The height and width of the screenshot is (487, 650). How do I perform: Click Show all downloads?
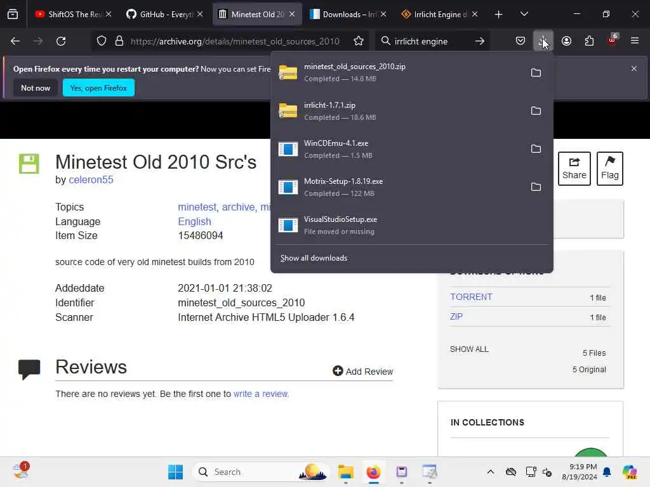(314, 258)
